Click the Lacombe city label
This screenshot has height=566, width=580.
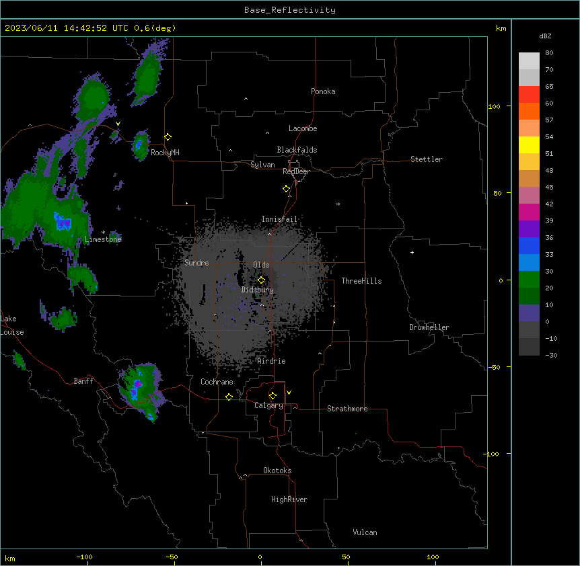click(x=303, y=128)
